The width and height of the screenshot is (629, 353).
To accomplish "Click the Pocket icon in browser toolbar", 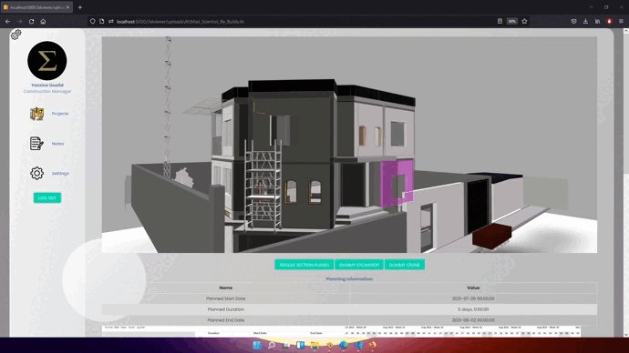I will (x=574, y=21).
